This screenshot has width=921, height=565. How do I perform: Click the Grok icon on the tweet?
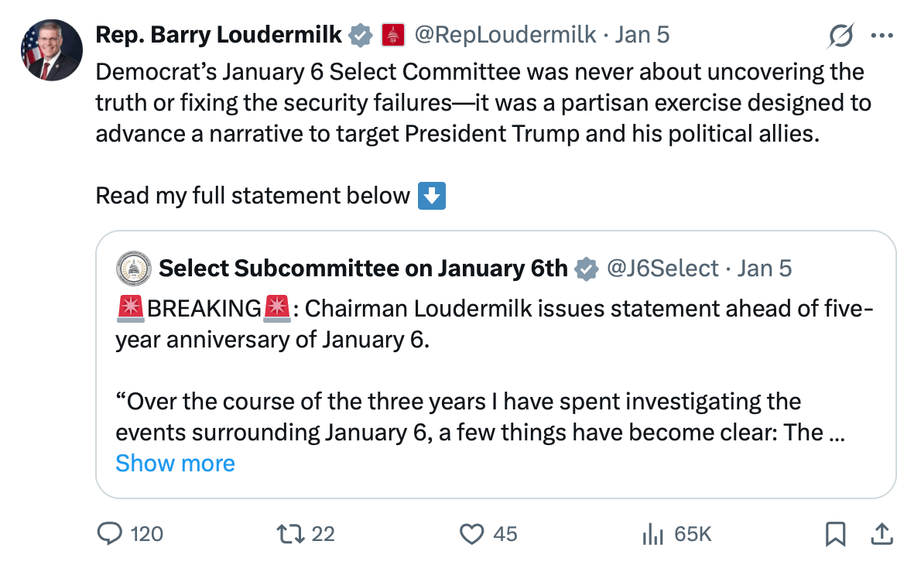841,36
